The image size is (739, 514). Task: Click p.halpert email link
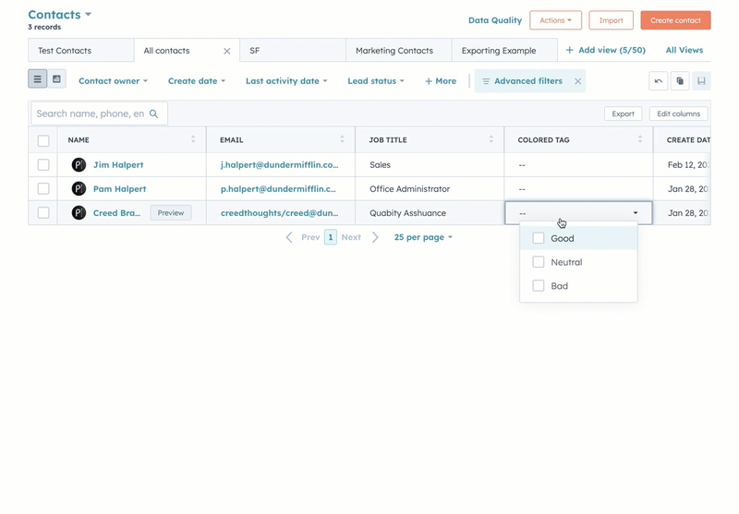[278, 189]
